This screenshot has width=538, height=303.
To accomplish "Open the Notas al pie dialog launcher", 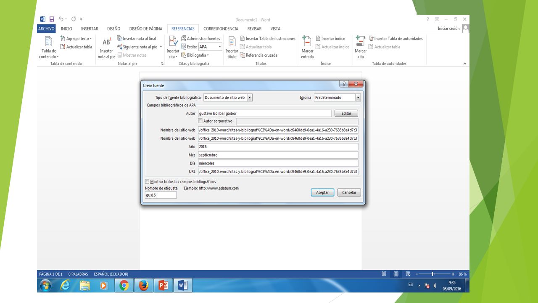I will [162, 64].
